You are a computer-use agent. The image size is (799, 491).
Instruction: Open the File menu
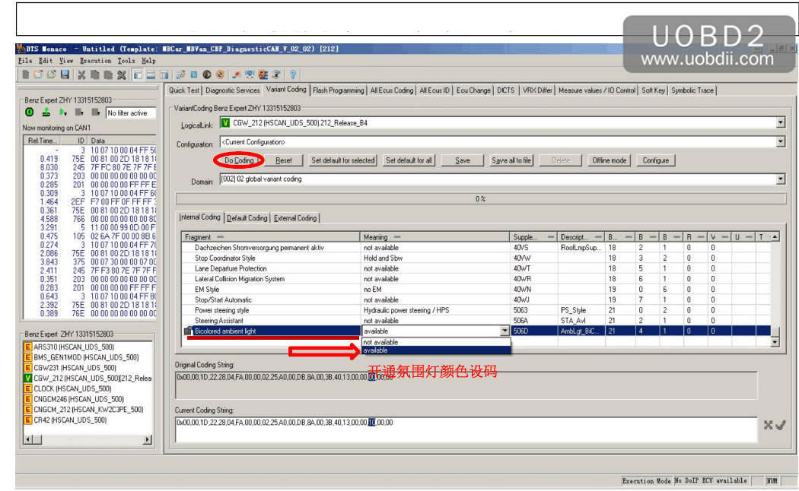pyautogui.click(x=25, y=61)
